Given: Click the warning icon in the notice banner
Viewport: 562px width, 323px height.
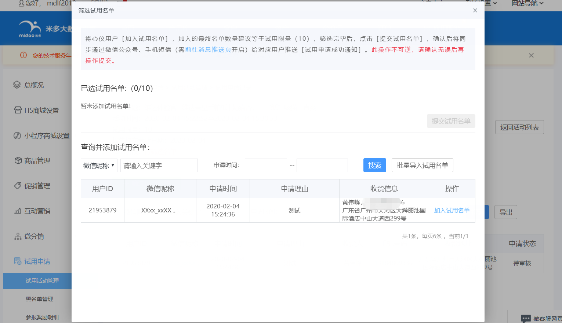Looking at the screenshot, I should [x=23, y=55].
